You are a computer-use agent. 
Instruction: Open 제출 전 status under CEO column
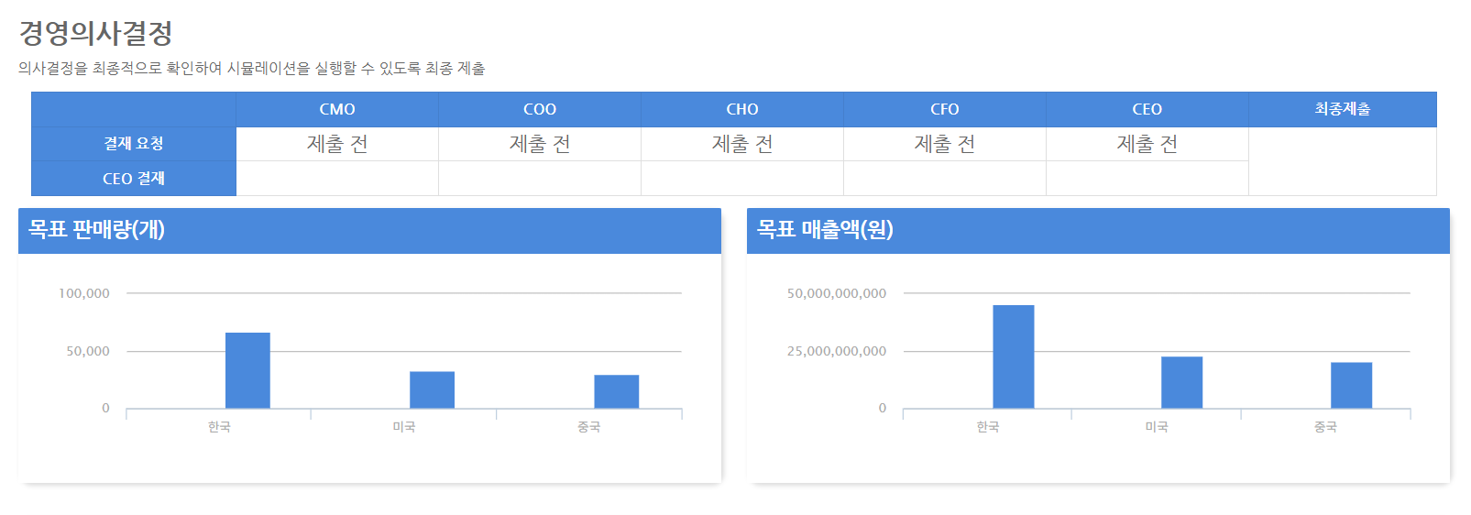click(x=1147, y=144)
